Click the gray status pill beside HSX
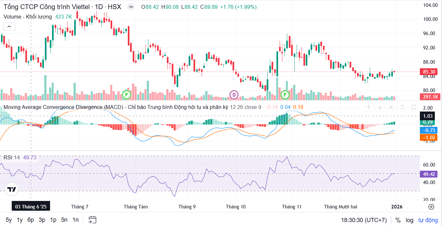Viewport: 442px width, 226px height. 130,7
